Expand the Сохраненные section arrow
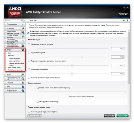134x123 pixels. click(6, 24)
